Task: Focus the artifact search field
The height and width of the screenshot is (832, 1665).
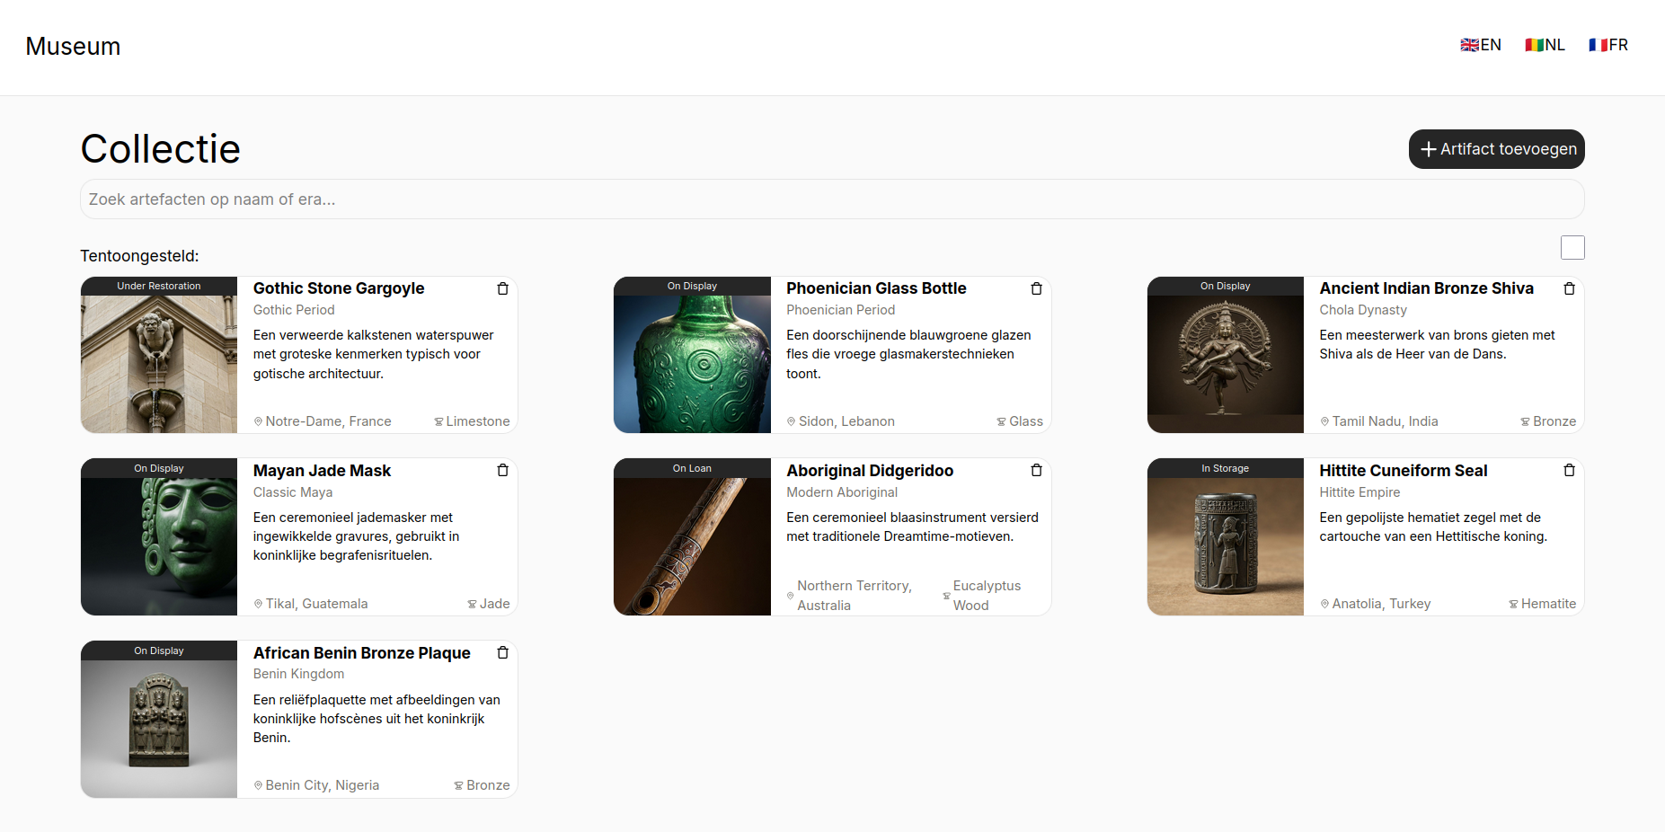Action: coord(831,199)
